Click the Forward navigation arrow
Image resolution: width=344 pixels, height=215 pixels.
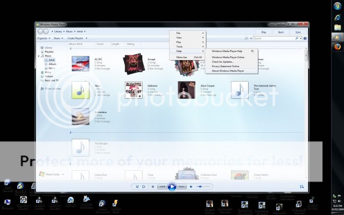click(46, 31)
